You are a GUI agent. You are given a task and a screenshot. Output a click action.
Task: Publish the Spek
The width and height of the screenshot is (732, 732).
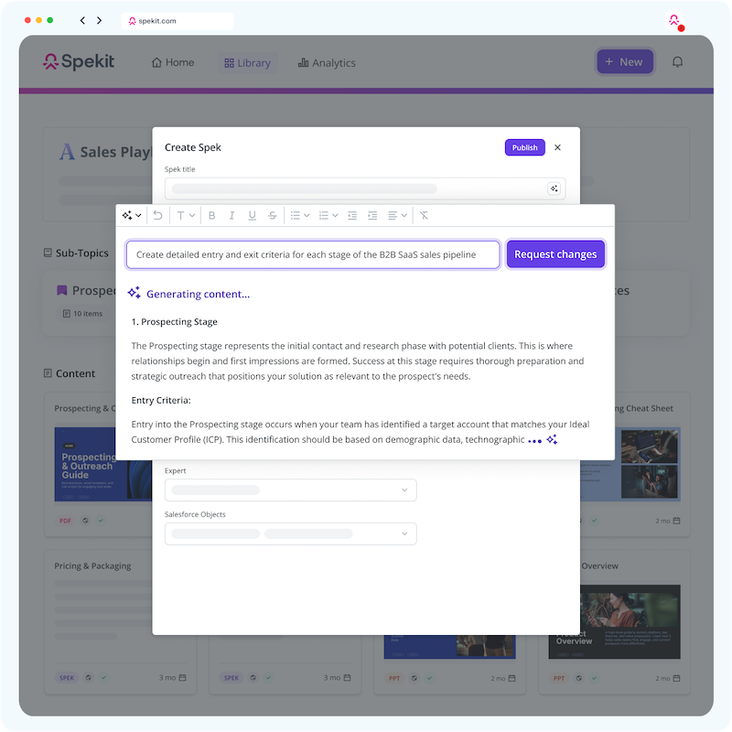click(x=524, y=147)
